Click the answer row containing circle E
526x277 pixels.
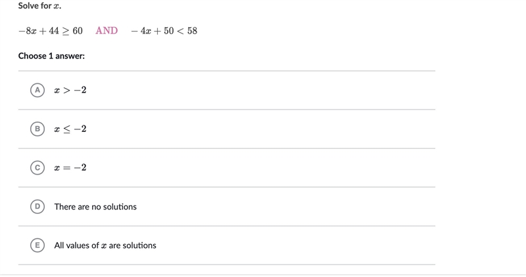coord(227,245)
